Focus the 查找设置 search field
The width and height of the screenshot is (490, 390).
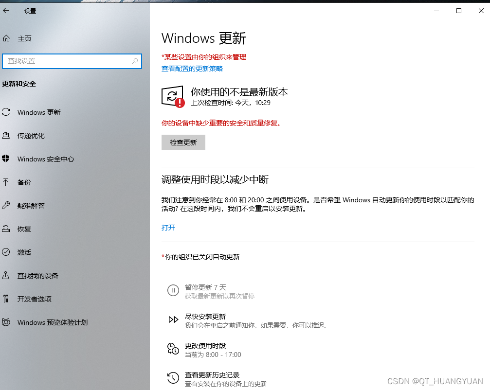72,61
